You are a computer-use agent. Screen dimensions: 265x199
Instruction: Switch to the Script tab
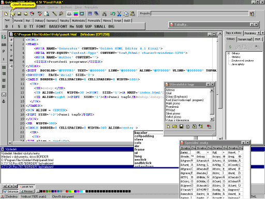[117, 21]
